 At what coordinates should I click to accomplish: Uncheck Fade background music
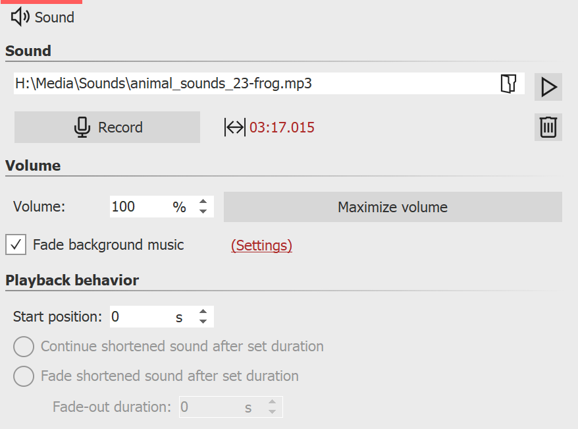[x=15, y=244]
